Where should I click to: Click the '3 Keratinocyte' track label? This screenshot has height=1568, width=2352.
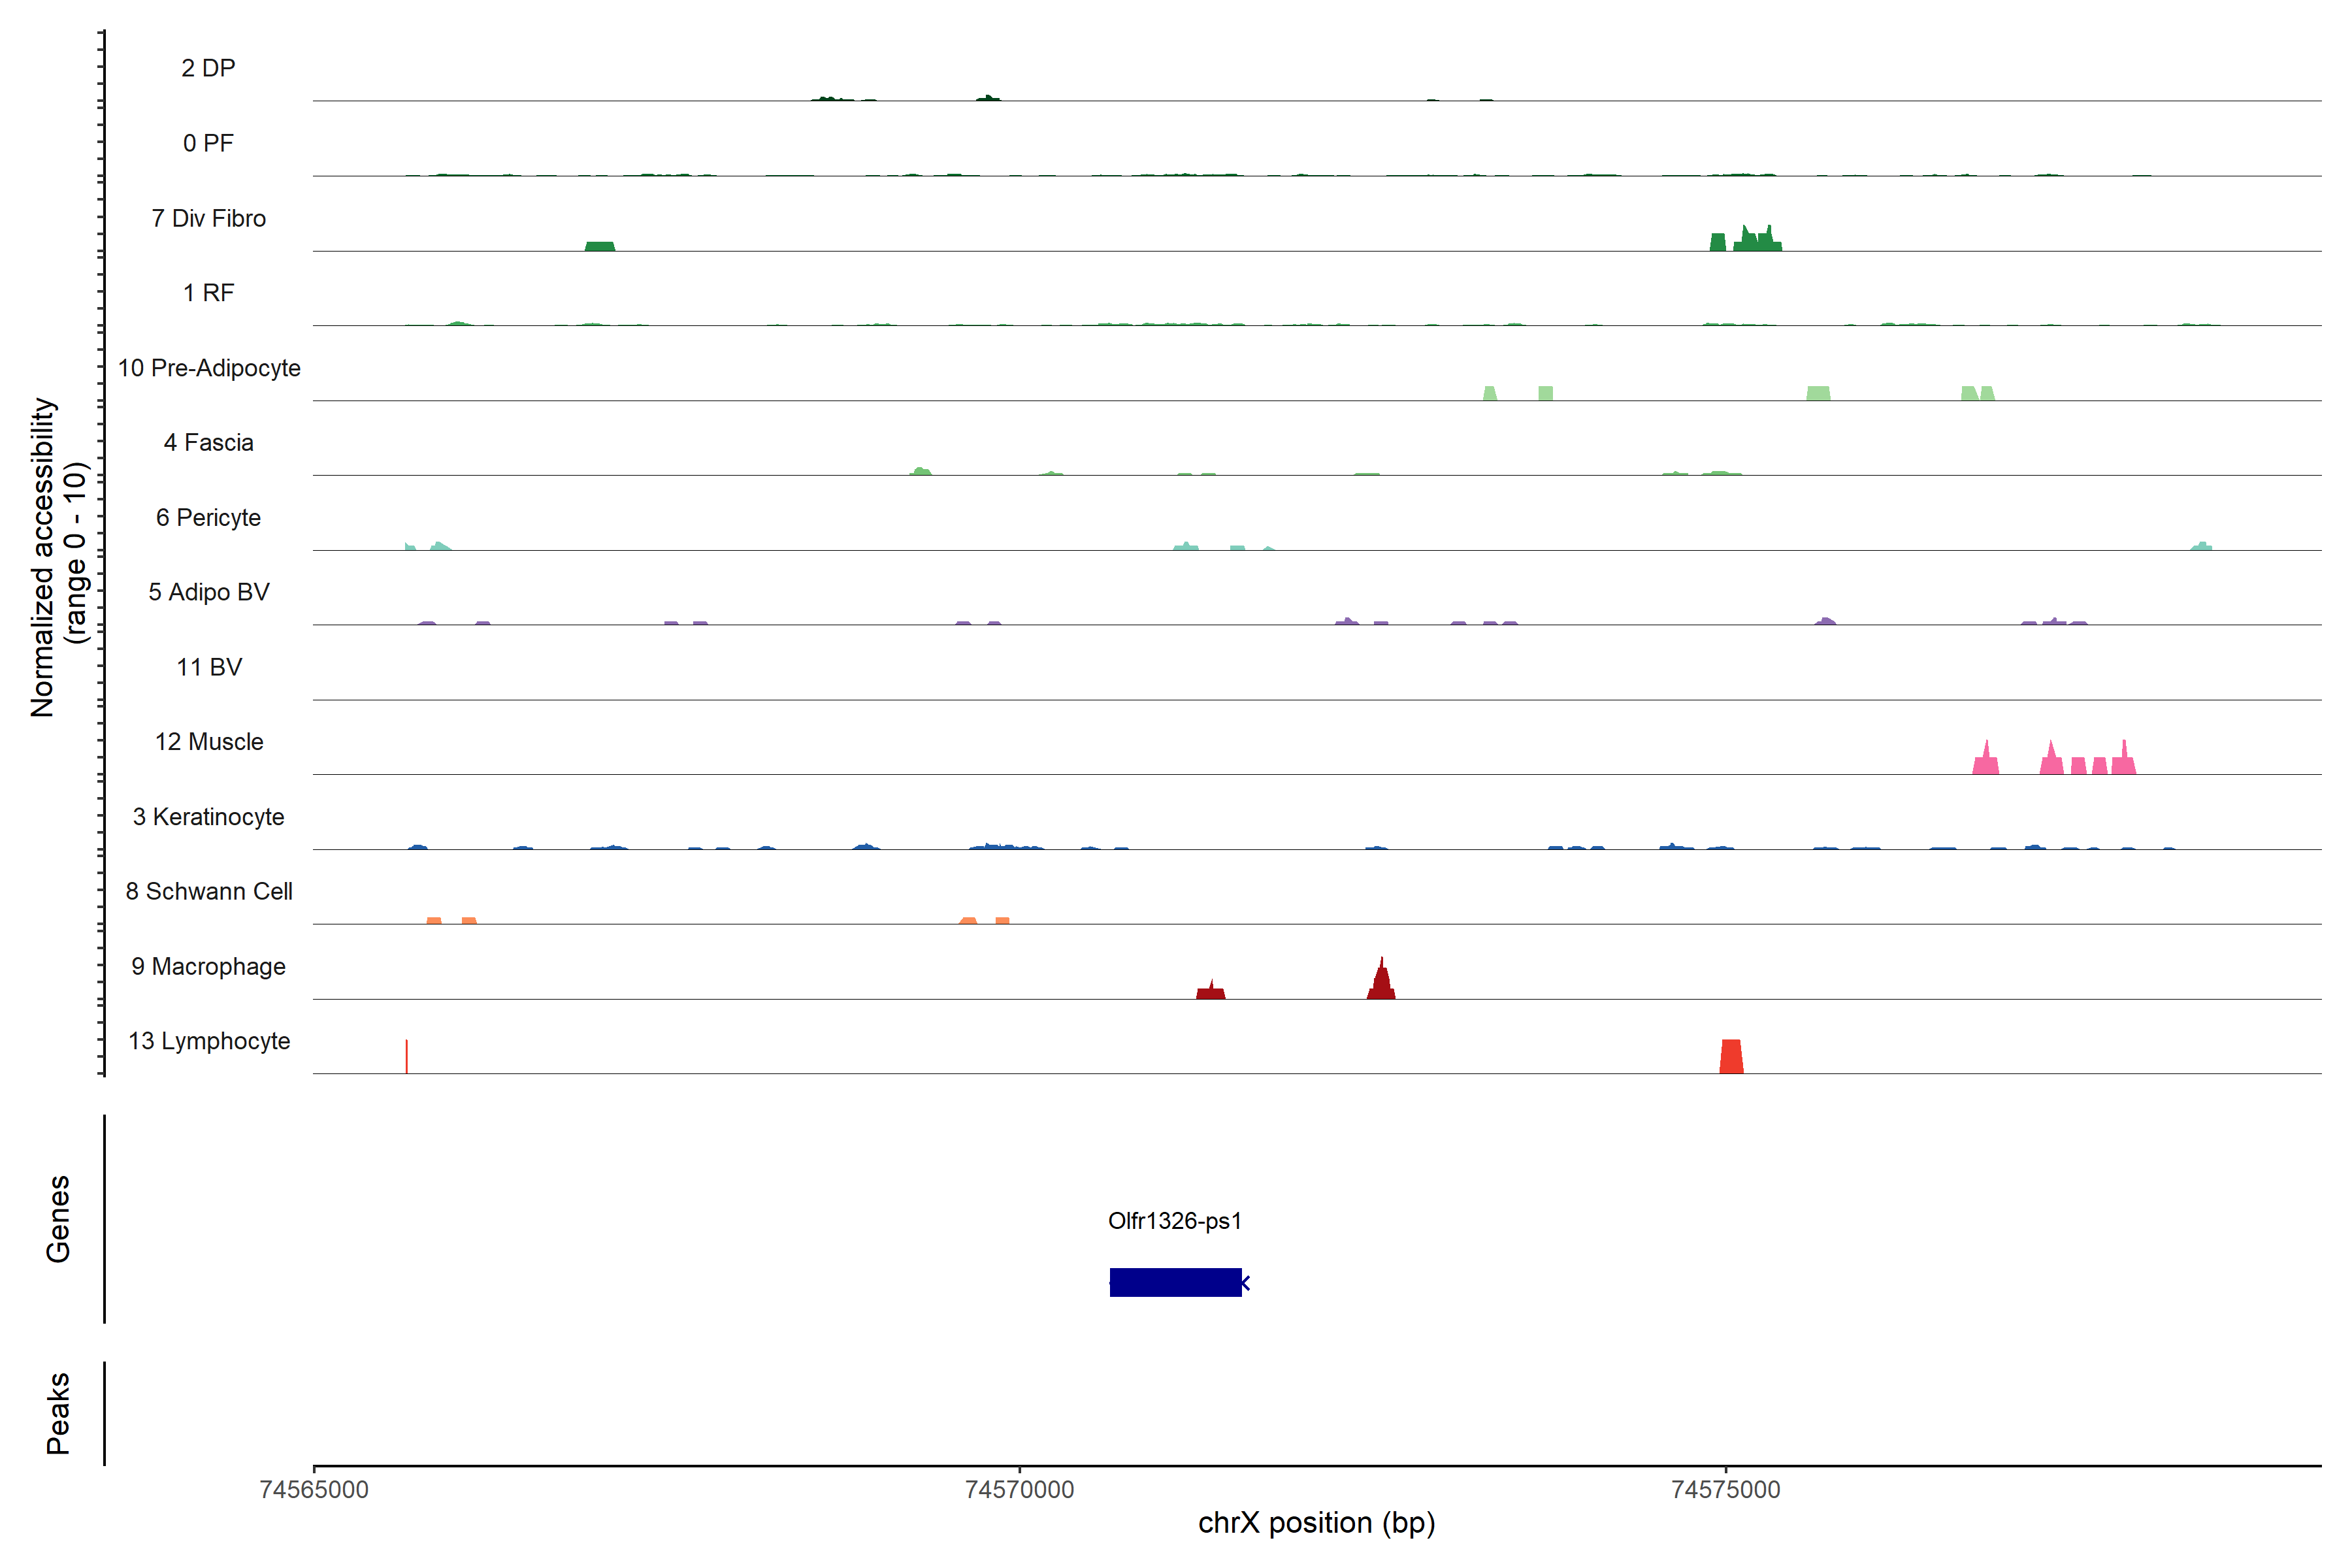coord(209,817)
